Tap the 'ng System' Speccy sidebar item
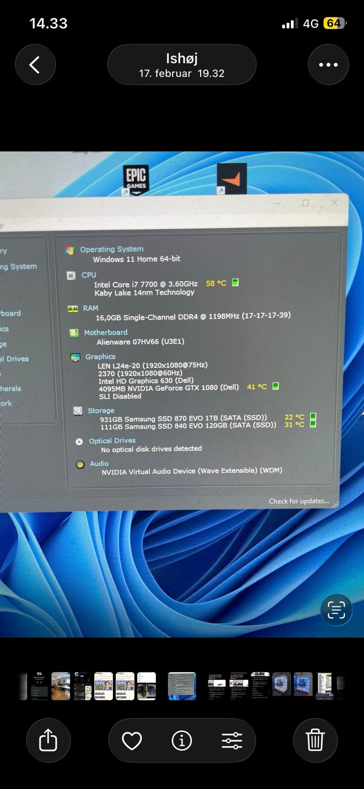This screenshot has width=364, height=789. (18, 267)
